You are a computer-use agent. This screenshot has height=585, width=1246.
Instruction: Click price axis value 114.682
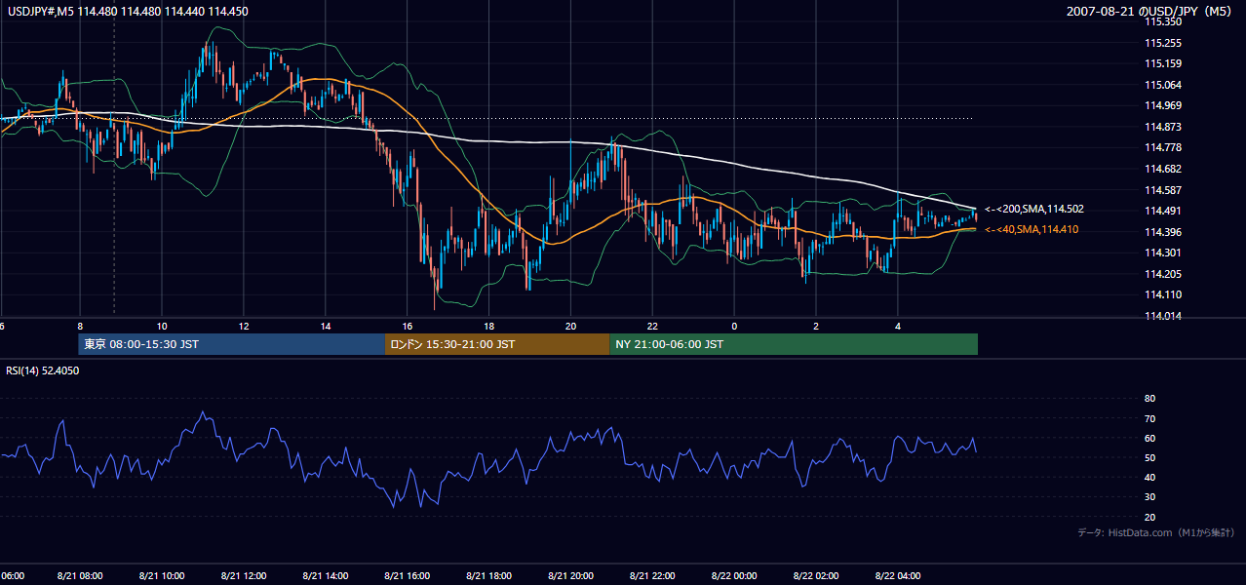(1163, 169)
